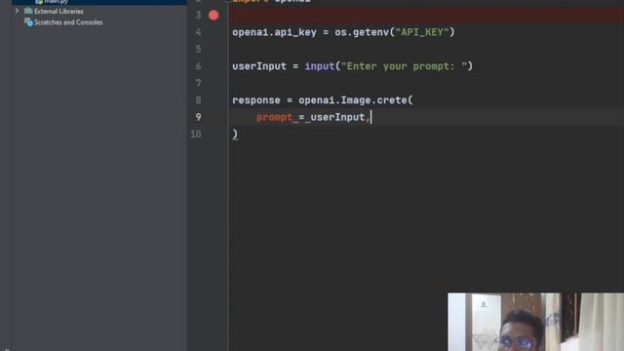
Task: Click the input function name
Action: coord(320,66)
